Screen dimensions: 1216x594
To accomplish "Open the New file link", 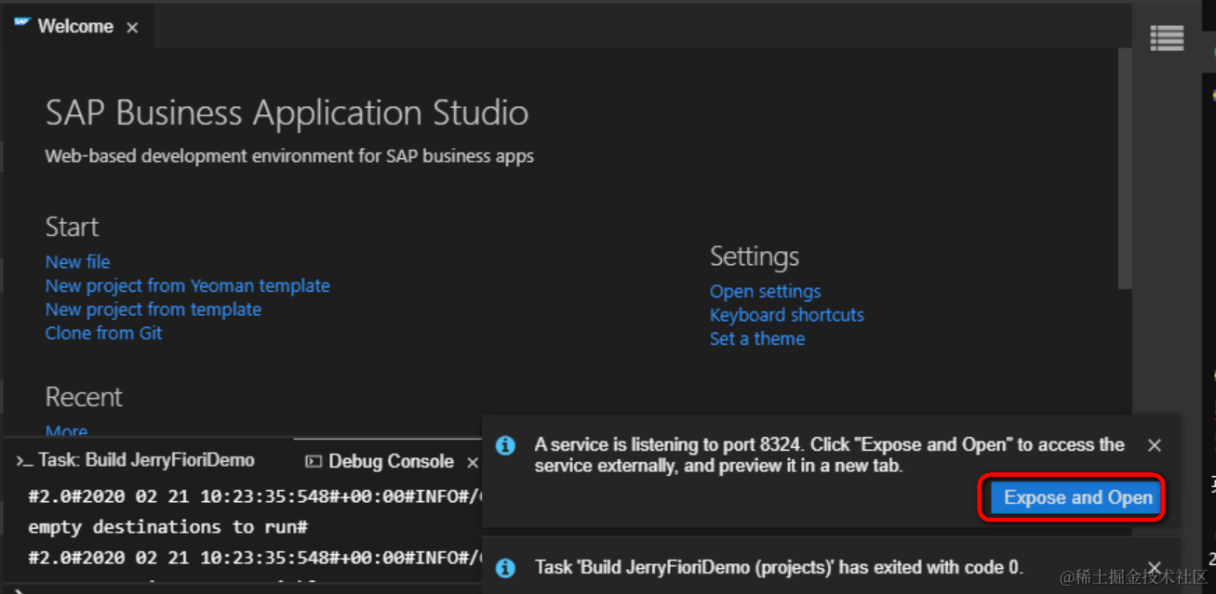I will pyautogui.click(x=77, y=262).
